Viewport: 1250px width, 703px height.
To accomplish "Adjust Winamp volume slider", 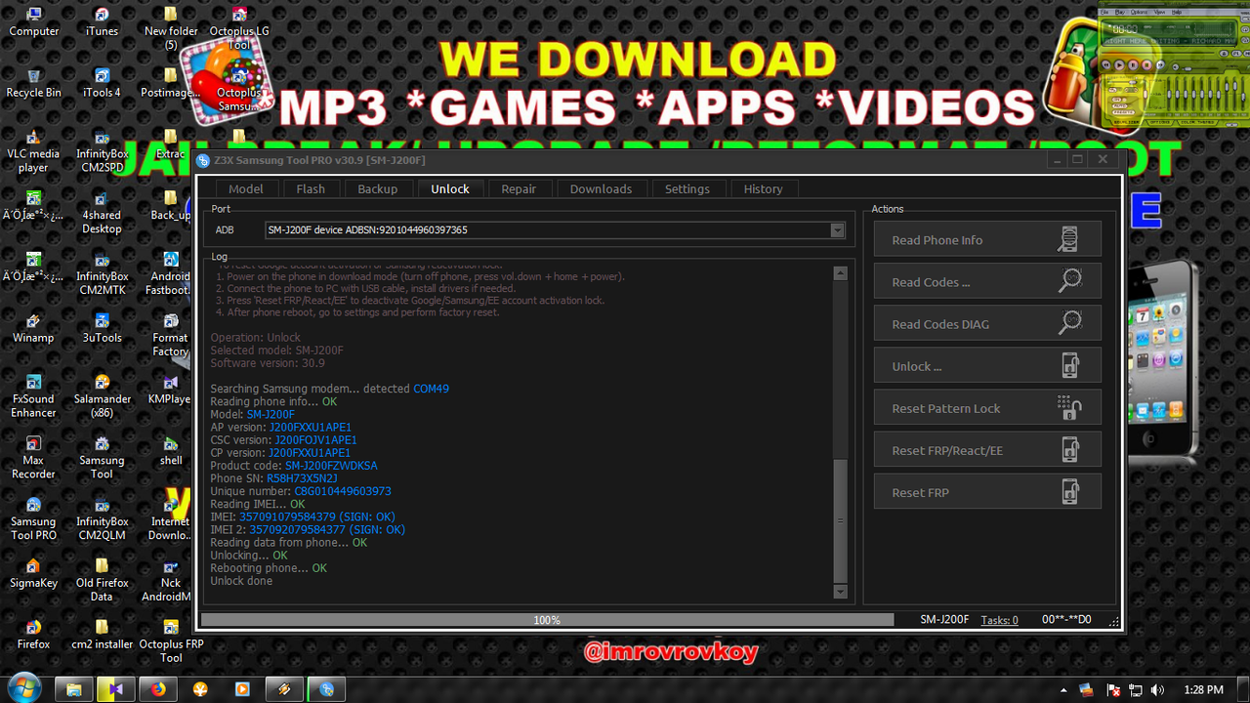I will click(x=1199, y=68).
